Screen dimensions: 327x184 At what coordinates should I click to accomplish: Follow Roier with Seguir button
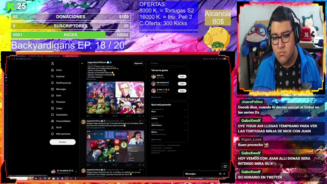[x=182, y=76]
